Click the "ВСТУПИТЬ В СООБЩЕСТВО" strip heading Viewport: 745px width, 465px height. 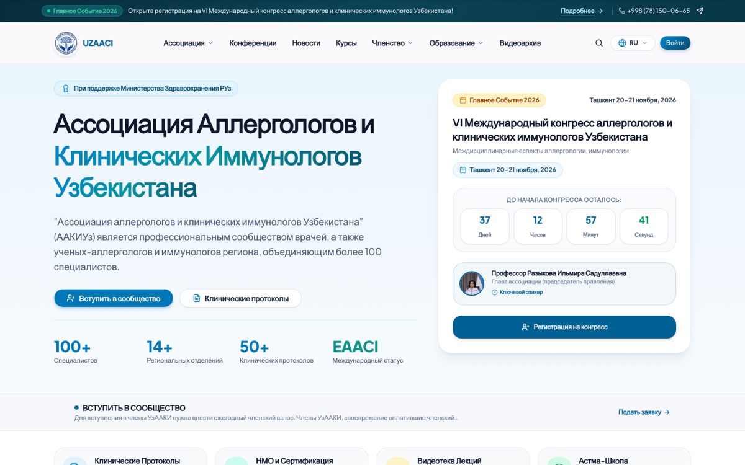(x=134, y=408)
